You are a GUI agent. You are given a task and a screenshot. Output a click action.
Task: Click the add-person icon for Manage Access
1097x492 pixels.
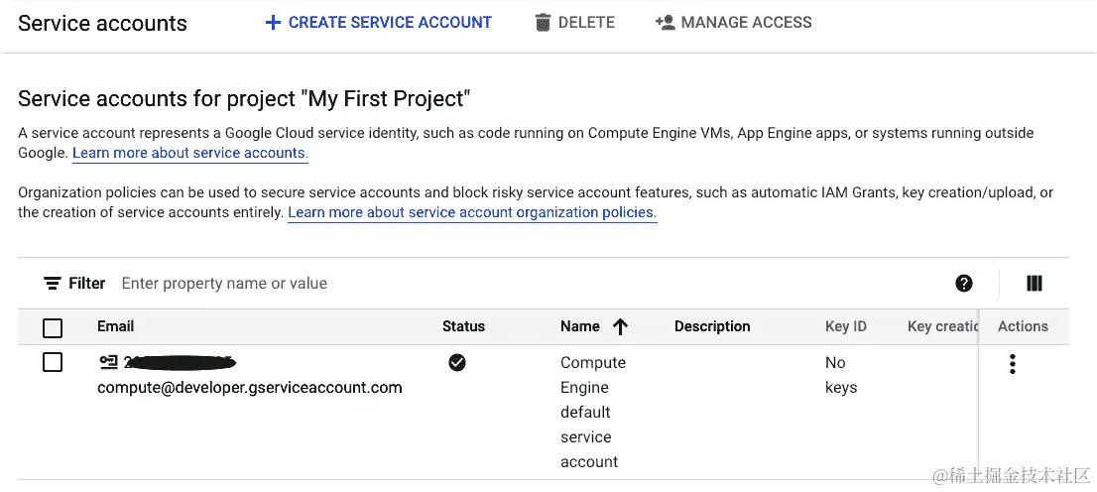tap(665, 23)
